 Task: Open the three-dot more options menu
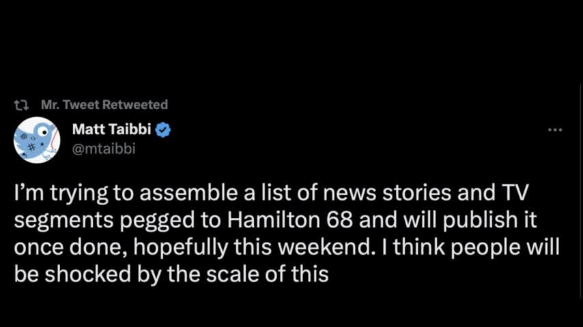(x=555, y=129)
